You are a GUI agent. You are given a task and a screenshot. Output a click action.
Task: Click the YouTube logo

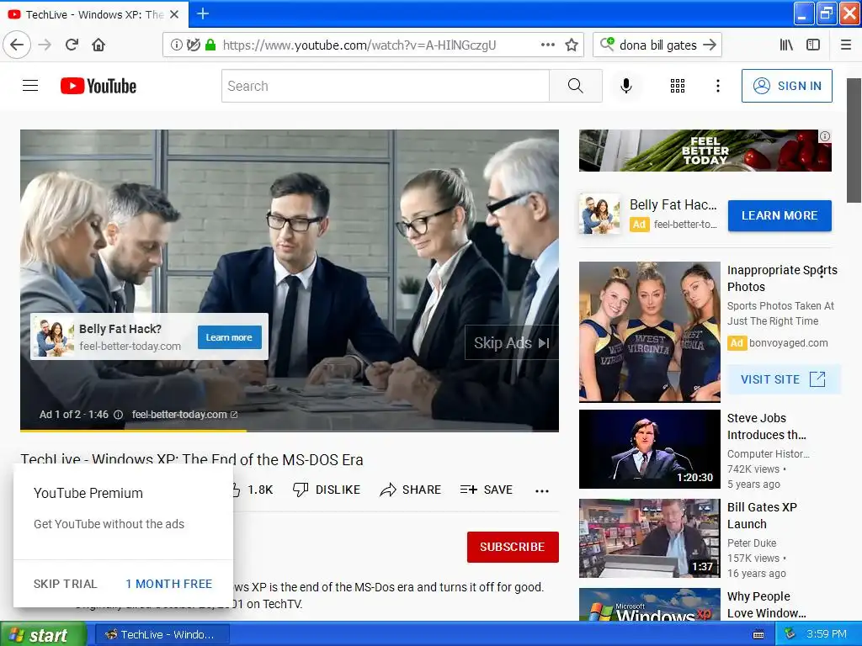98,86
